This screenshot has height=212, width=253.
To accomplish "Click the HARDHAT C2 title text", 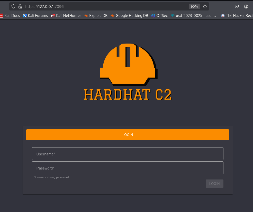I will [x=128, y=95].
